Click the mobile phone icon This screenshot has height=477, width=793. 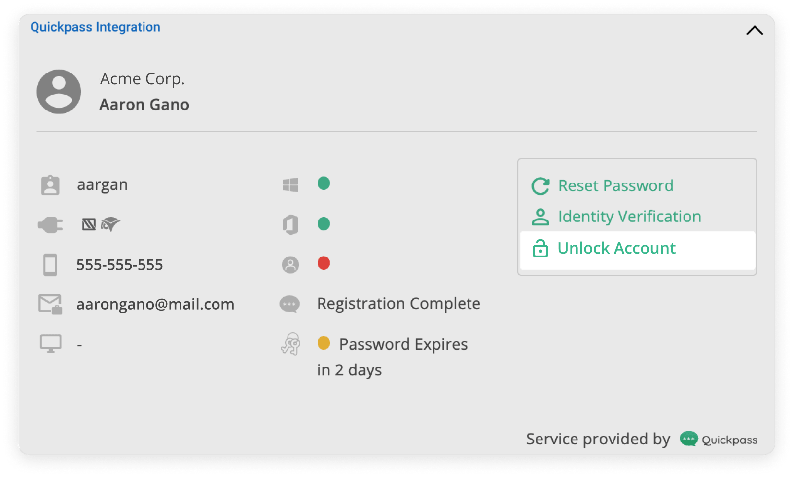pyautogui.click(x=50, y=265)
